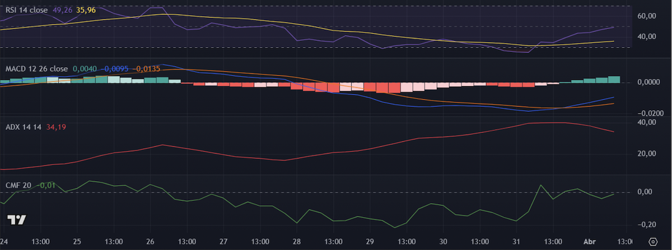Click the MACD signal value −0,0135
672x250 pixels.
(147, 69)
